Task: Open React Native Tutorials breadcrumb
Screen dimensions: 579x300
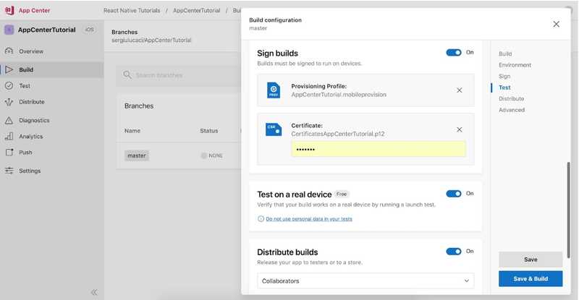Action: pos(132,10)
